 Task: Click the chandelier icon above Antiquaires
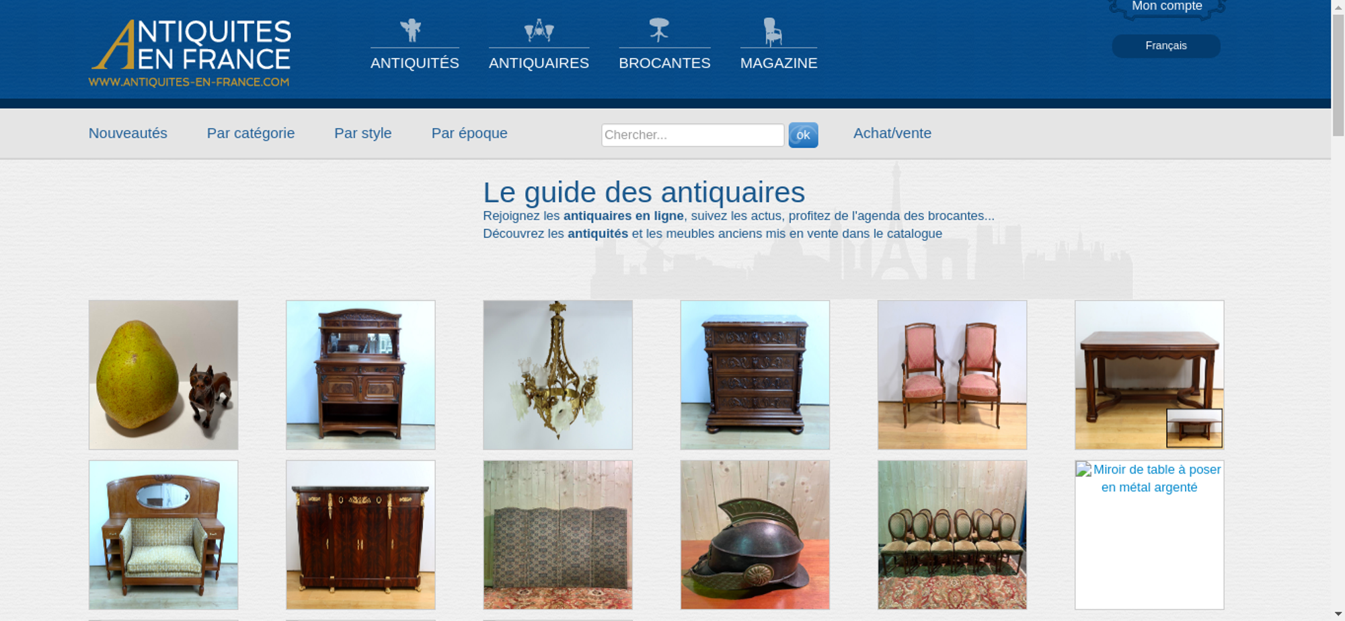[539, 30]
